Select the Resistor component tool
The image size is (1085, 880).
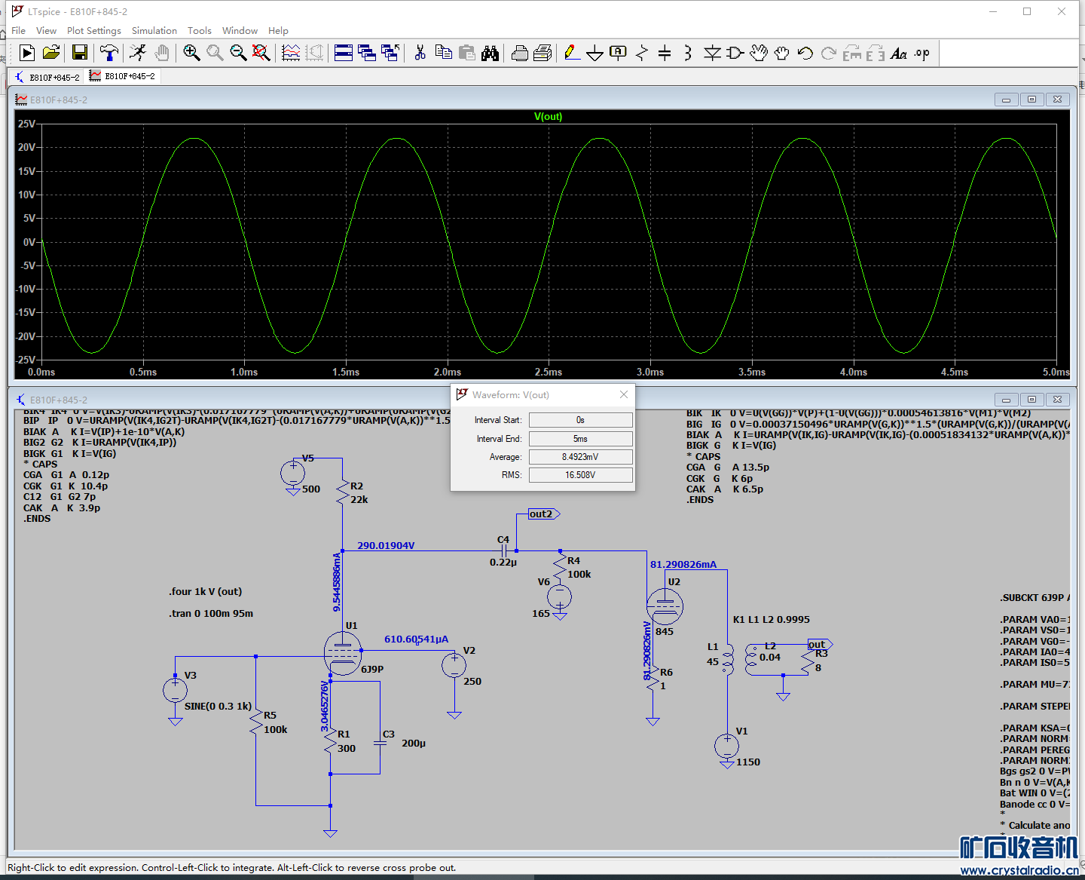[642, 53]
